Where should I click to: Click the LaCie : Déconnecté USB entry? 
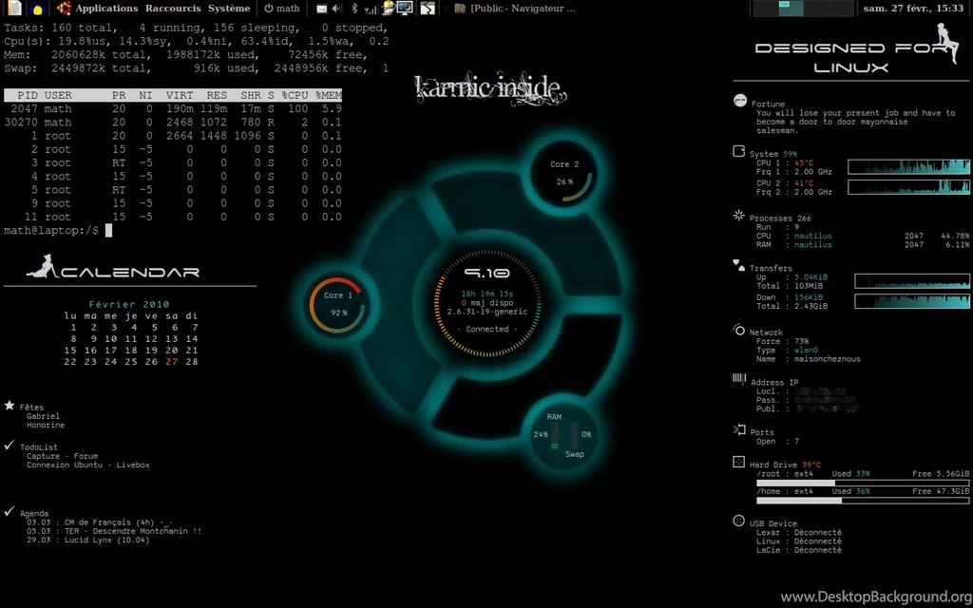(x=798, y=550)
